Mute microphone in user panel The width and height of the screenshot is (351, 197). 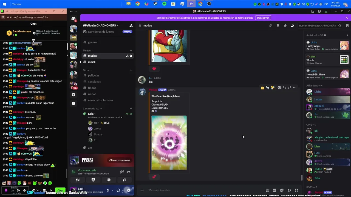108,190
